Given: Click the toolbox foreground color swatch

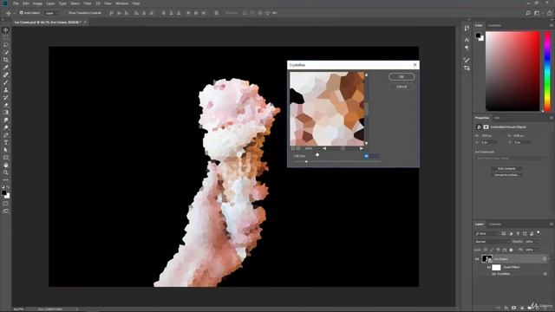Looking at the screenshot, I should coord(3,192).
